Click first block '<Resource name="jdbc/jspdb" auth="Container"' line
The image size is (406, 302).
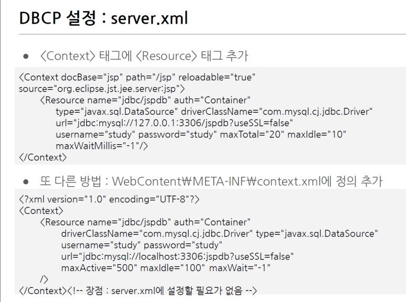145,100
